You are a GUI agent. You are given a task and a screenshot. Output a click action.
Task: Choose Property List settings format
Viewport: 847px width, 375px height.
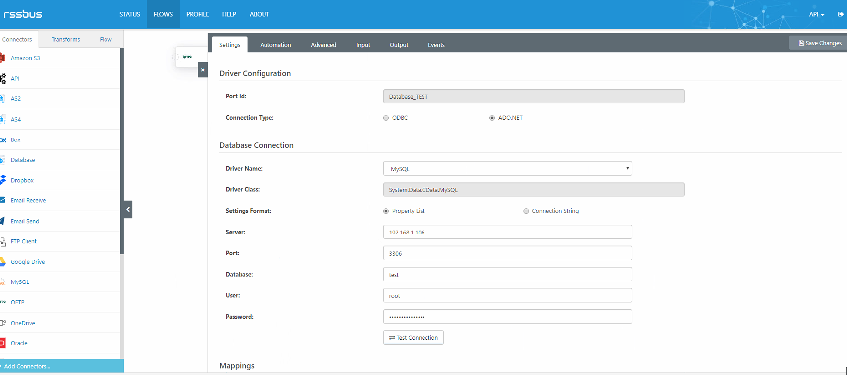386,211
